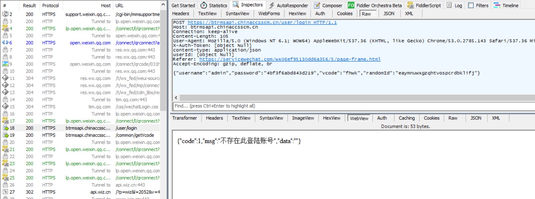Click the JS icon of session 23

pyautogui.click(x=5, y=164)
